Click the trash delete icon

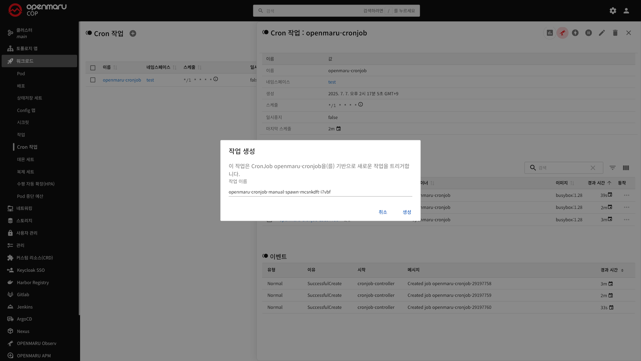pyautogui.click(x=615, y=33)
